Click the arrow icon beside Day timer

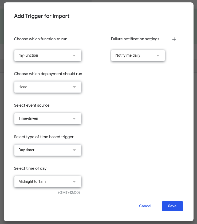(x=74, y=150)
